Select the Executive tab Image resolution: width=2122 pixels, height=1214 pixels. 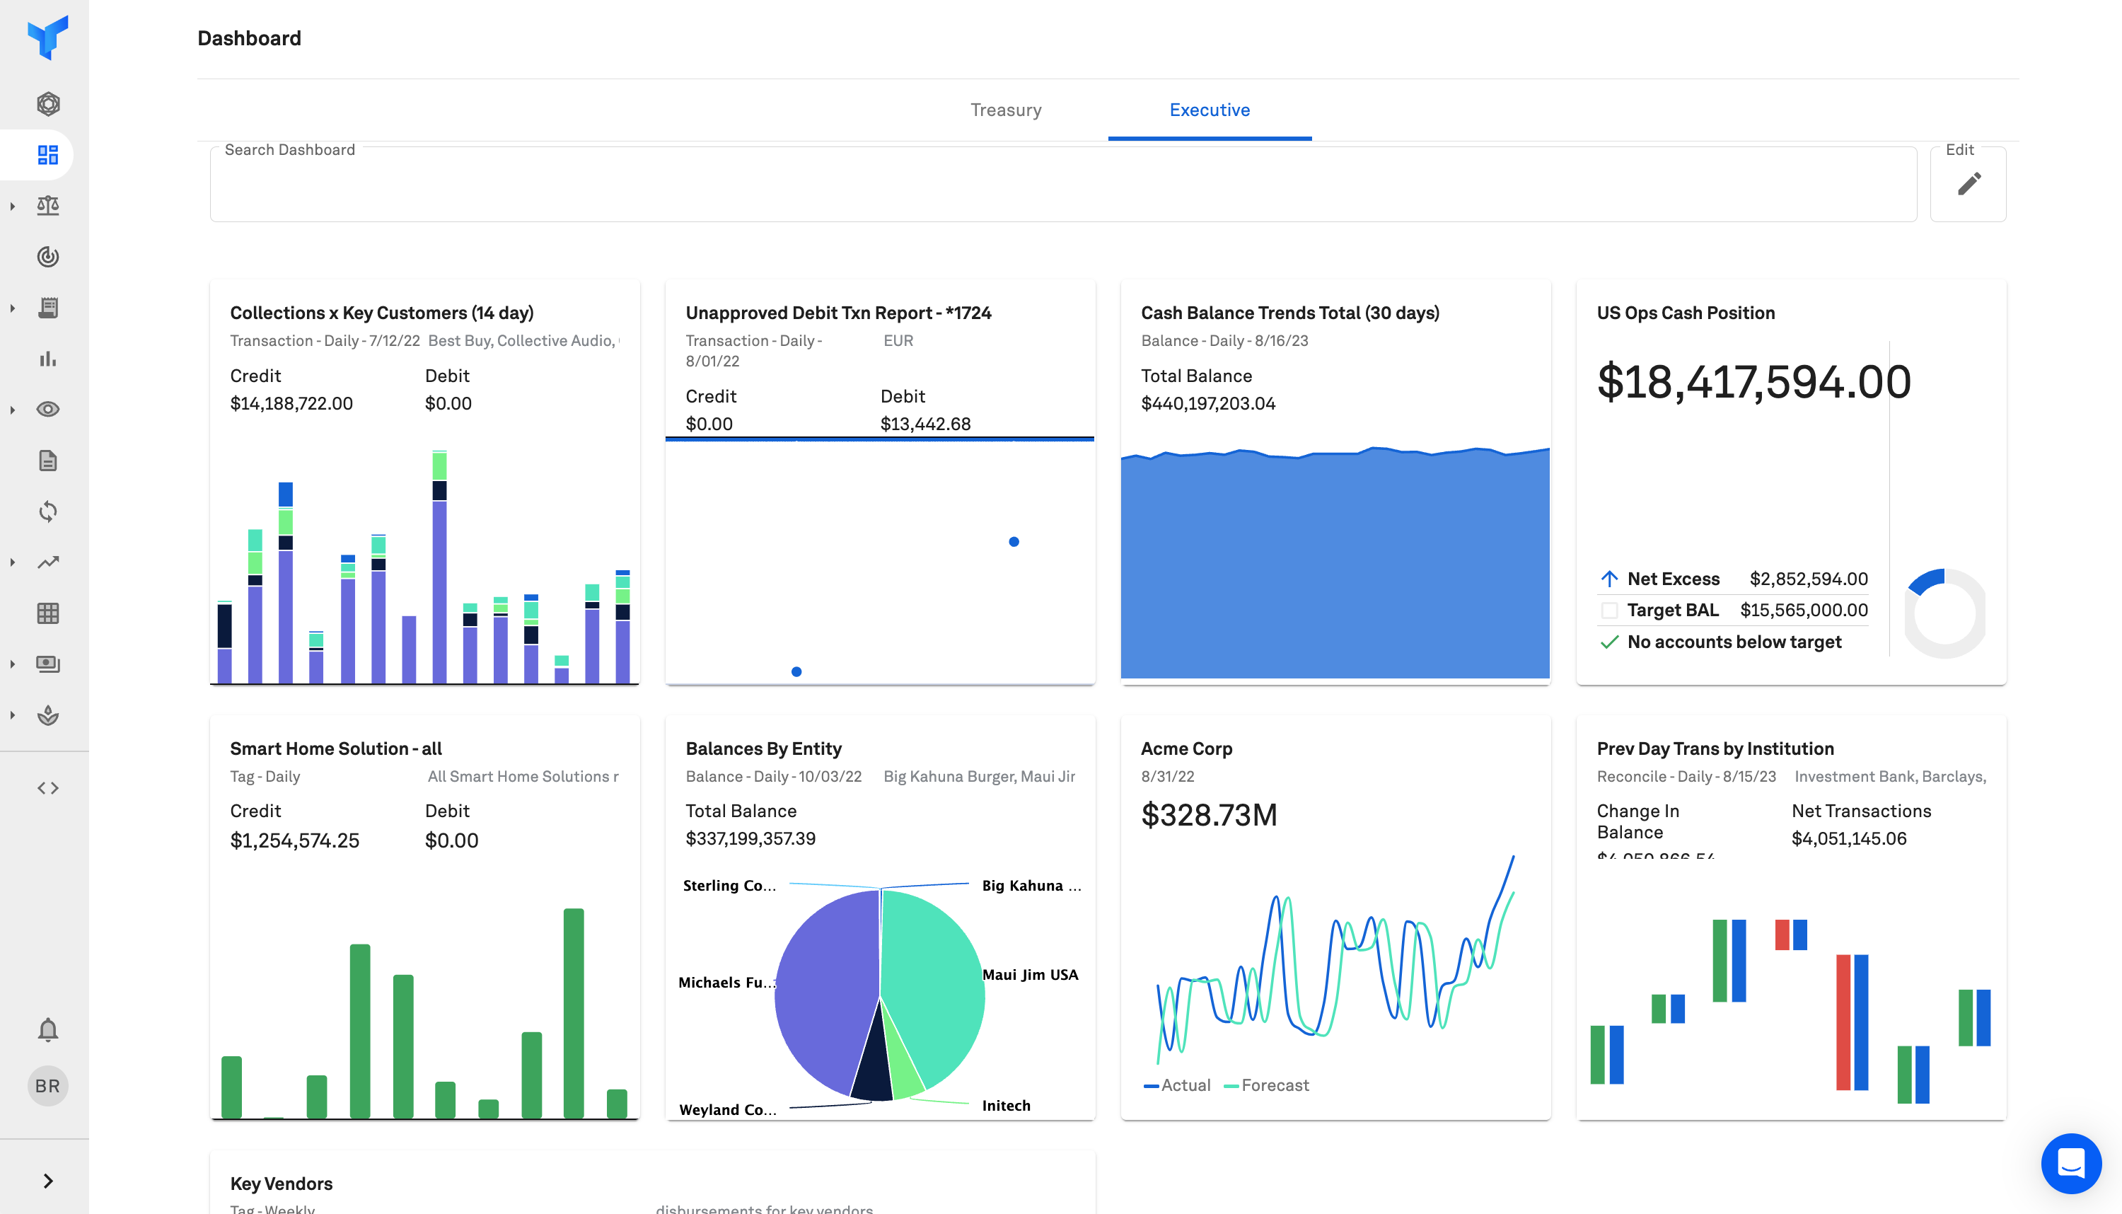click(1209, 110)
